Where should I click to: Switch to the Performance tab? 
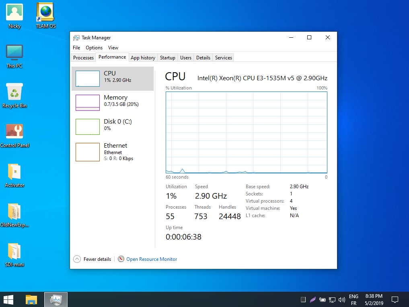coord(112,57)
